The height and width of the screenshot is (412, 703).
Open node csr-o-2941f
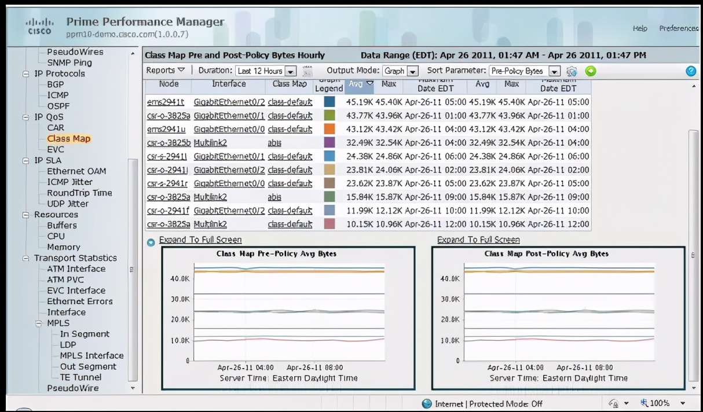[x=168, y=210]
